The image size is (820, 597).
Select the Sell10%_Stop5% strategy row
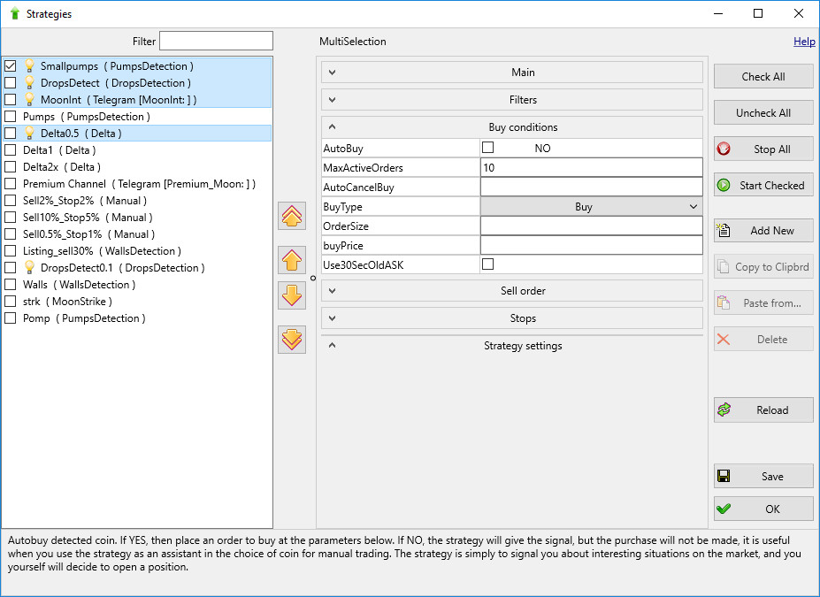(137, 218)
